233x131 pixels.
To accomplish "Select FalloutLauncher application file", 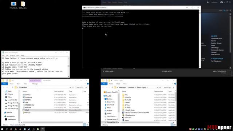I will click(130, 115).
